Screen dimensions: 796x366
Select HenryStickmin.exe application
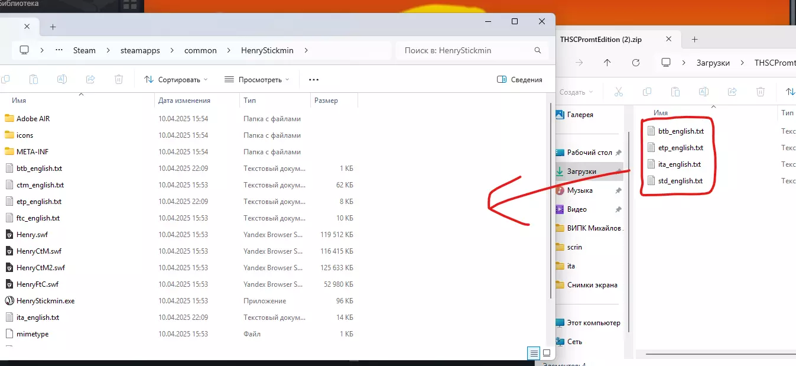(x=46, y=300)
